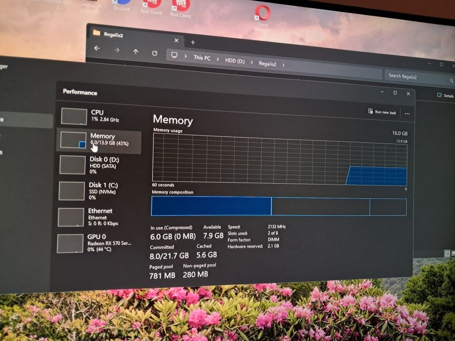Go back in File Explorer
455x341 pixels.
97,48
